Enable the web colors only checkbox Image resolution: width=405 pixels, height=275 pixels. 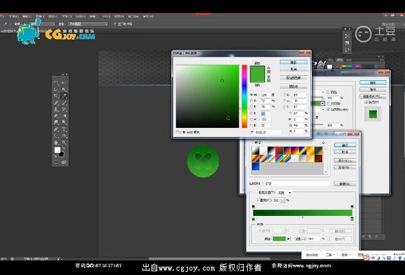coord(178,132)
